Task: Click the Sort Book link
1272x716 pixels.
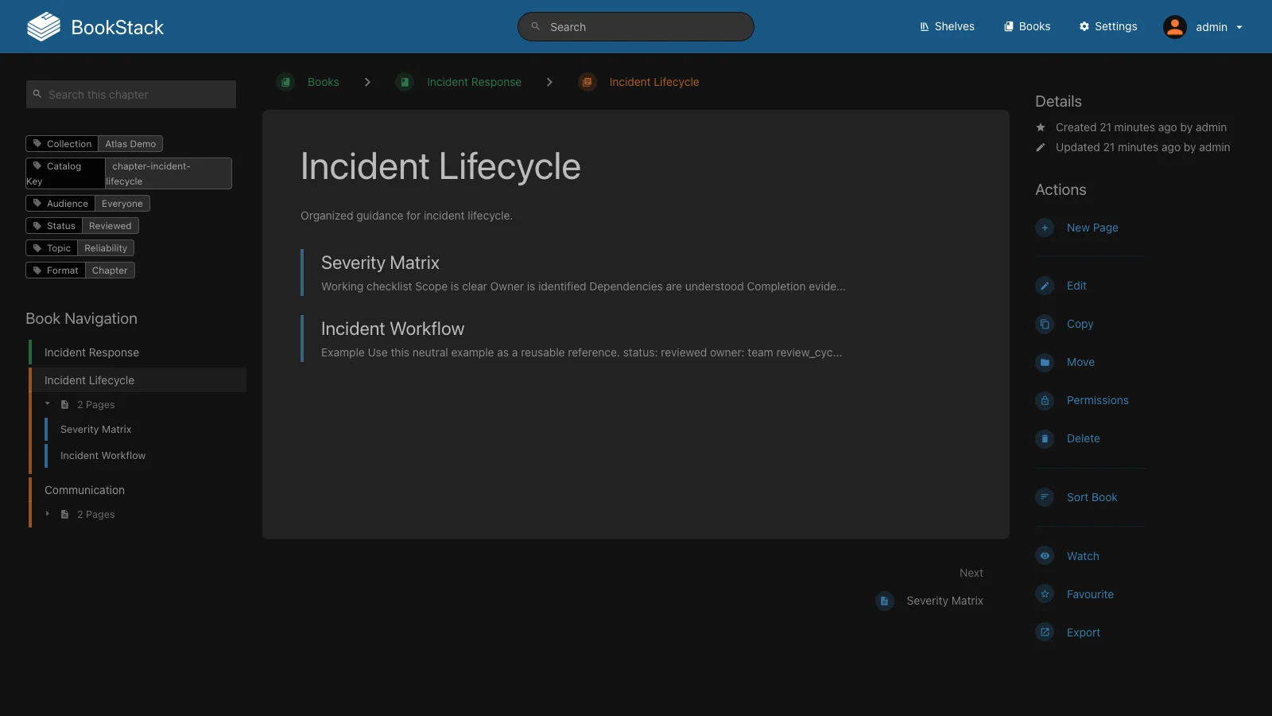Action: point(1092,497)
